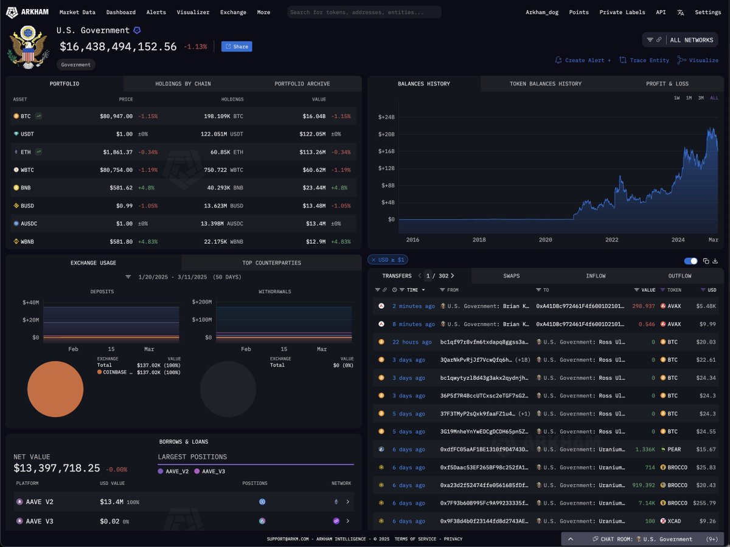
Task: Expand the AAVE V2 row chevron
Action: [348, 502]
